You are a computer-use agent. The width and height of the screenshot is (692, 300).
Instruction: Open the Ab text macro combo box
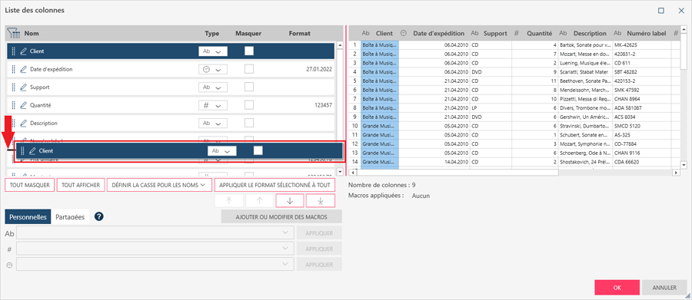point(155,233)
